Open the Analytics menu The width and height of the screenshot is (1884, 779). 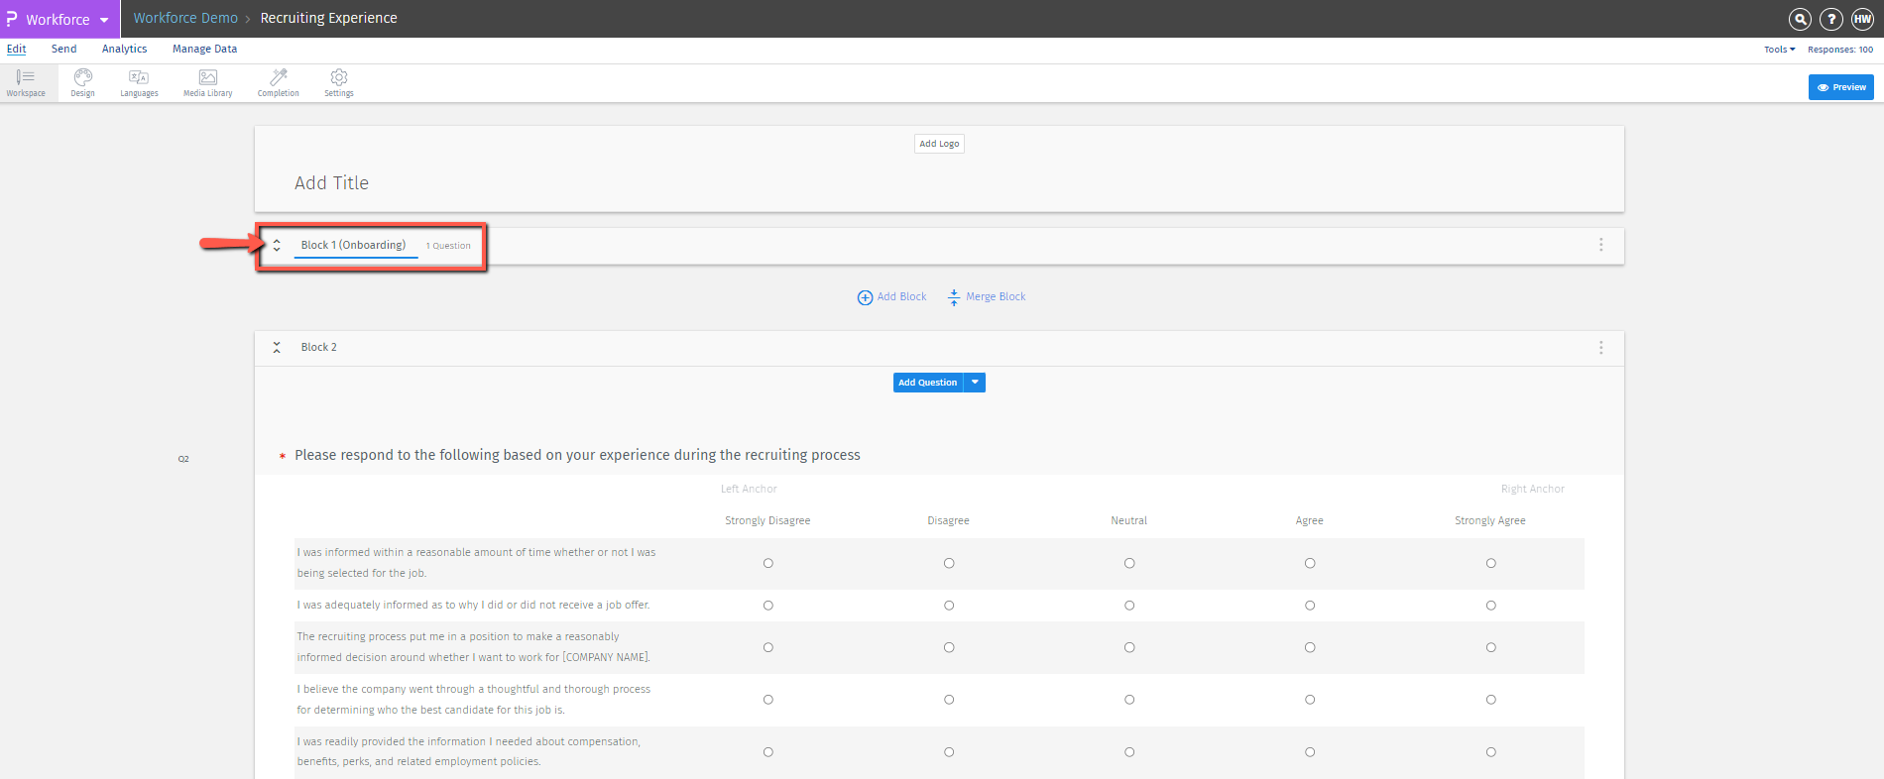point(124,49)
